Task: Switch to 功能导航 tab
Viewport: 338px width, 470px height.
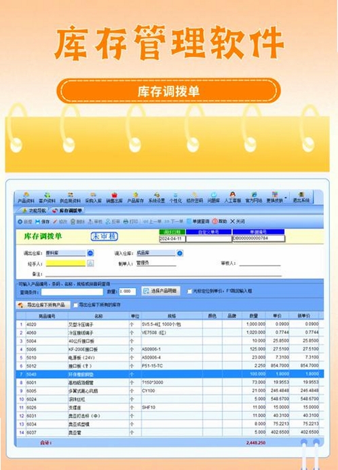Action: click(34, 211)
